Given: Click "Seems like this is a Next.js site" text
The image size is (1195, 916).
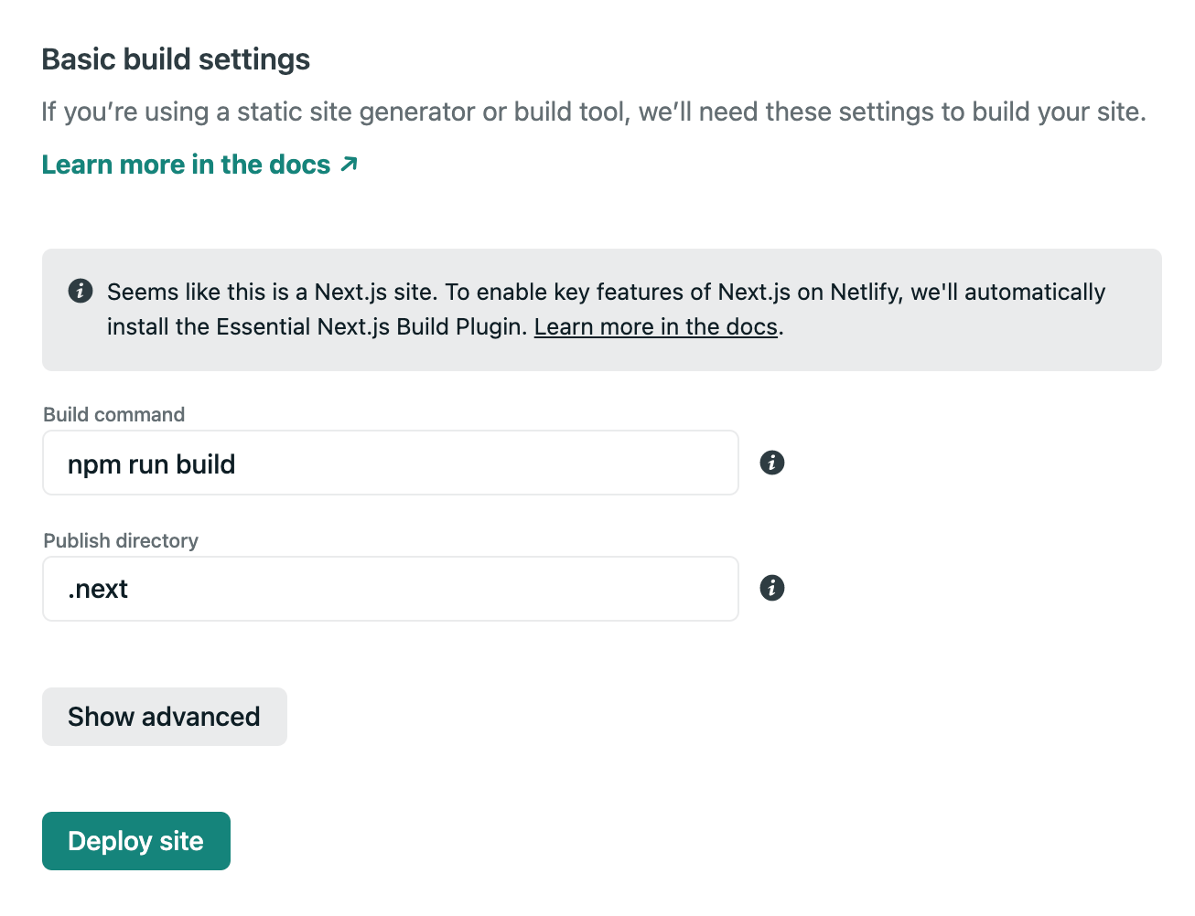Looking at the screenshot, I should pyautogui.click(x=272, y=293).
